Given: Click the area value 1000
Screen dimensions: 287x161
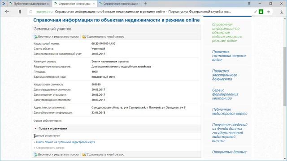Looking at the screenshot, I should tap(95, 72).
